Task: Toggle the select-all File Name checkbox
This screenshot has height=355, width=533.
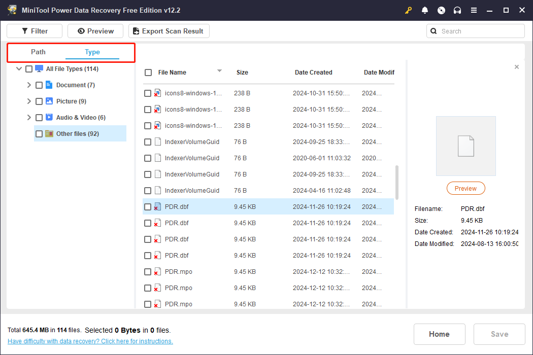Action: pyautogui.click(x=148, y=73)
